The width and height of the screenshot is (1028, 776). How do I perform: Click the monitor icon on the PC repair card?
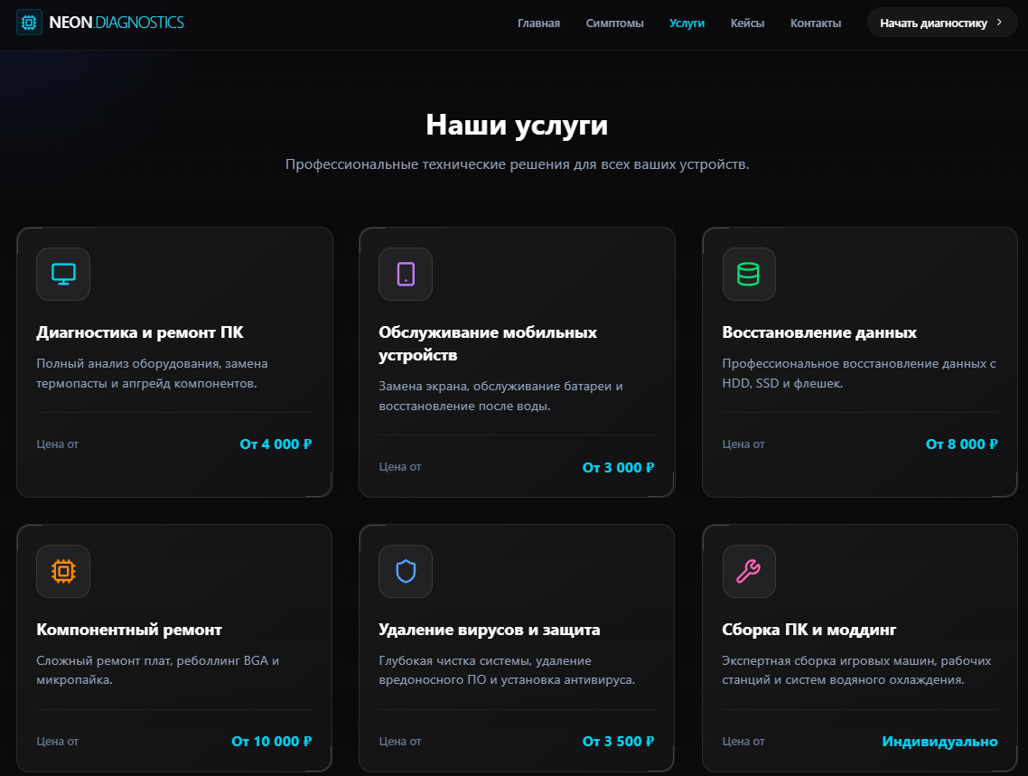coord(62,274)
